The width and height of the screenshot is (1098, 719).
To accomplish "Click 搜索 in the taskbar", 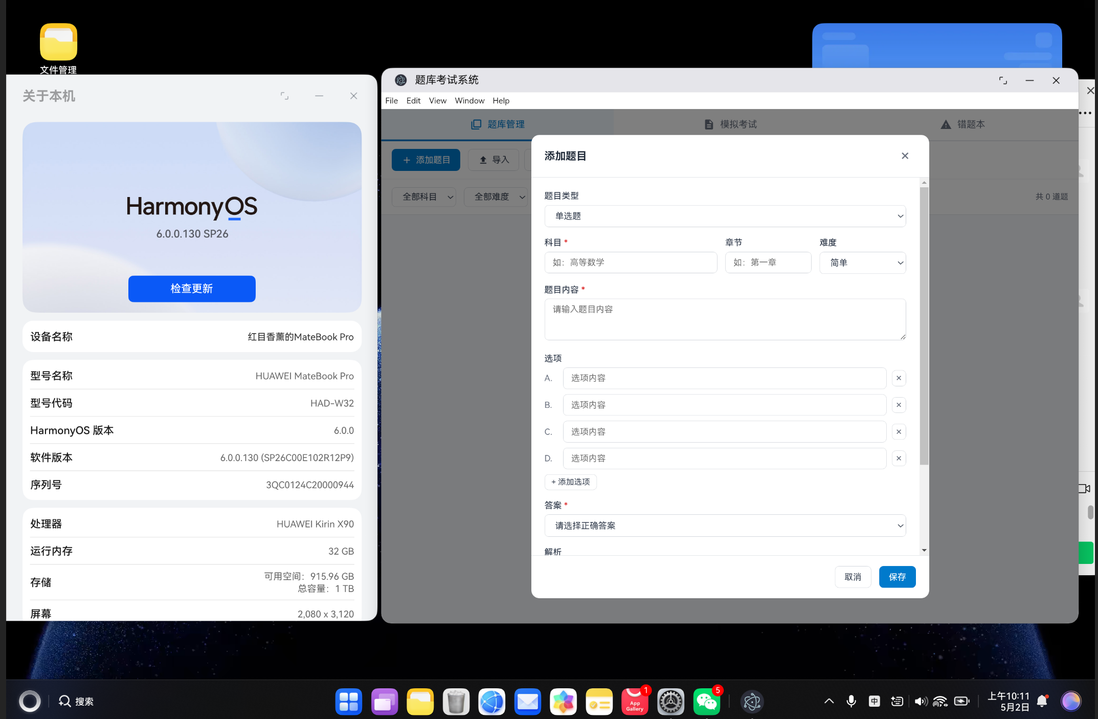I will click(x=76, y=701).
